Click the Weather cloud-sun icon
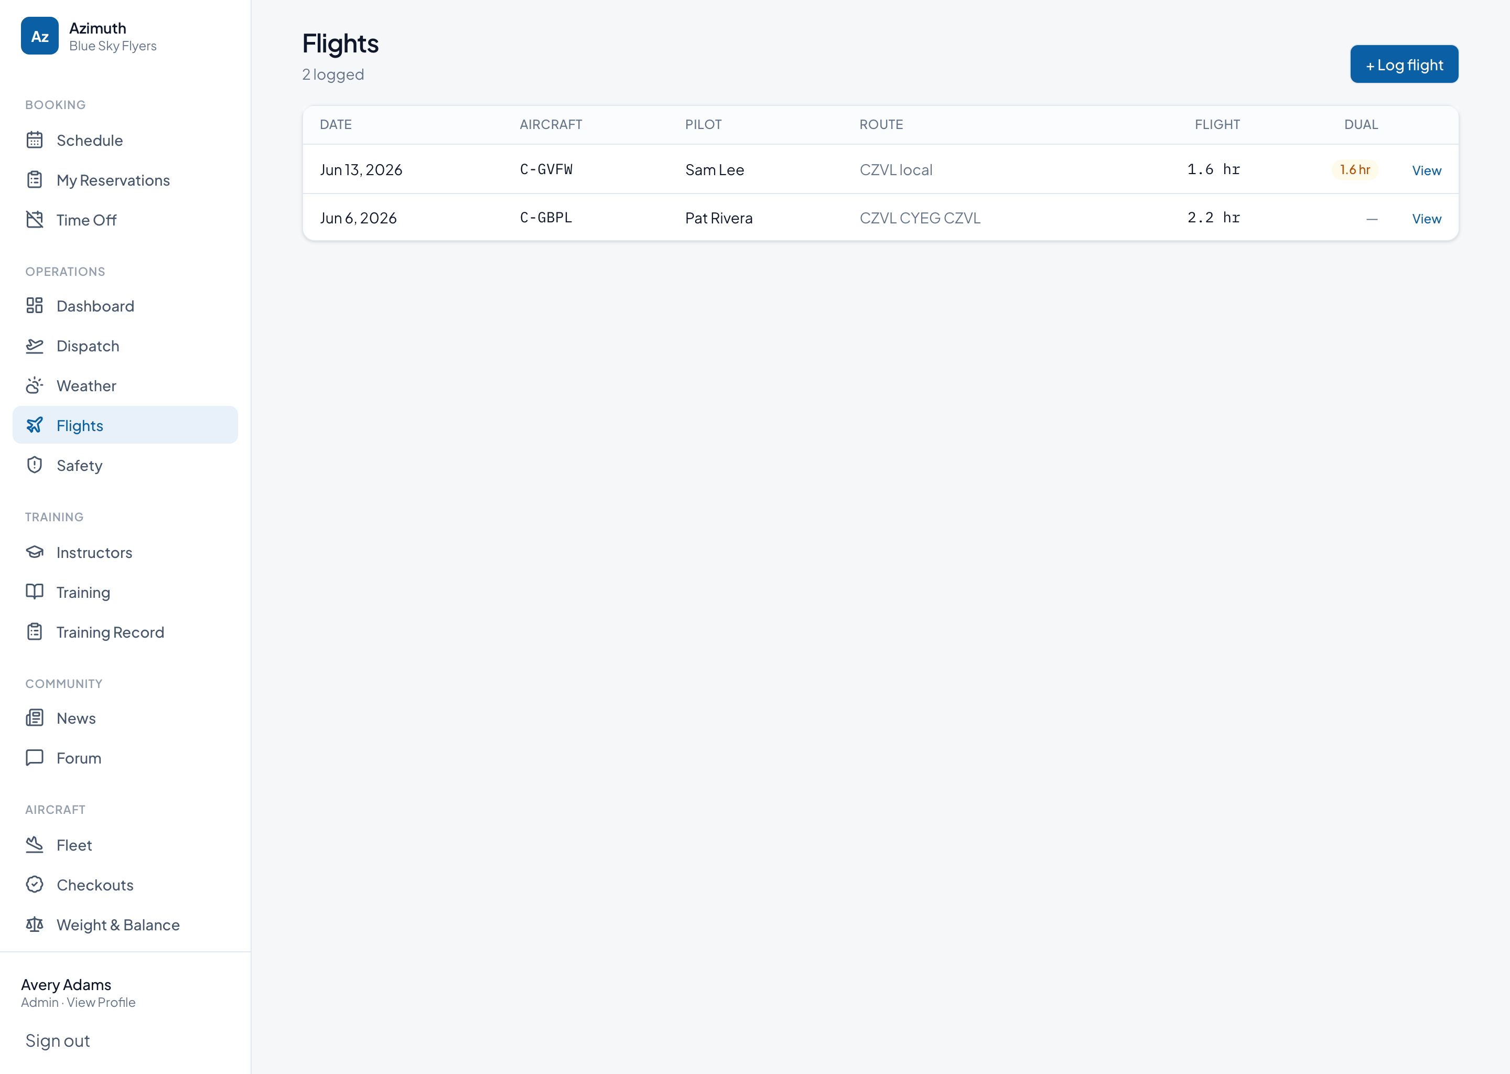Image resolution: width=1510 pixels, height=1074 pixels. (35, 385)
